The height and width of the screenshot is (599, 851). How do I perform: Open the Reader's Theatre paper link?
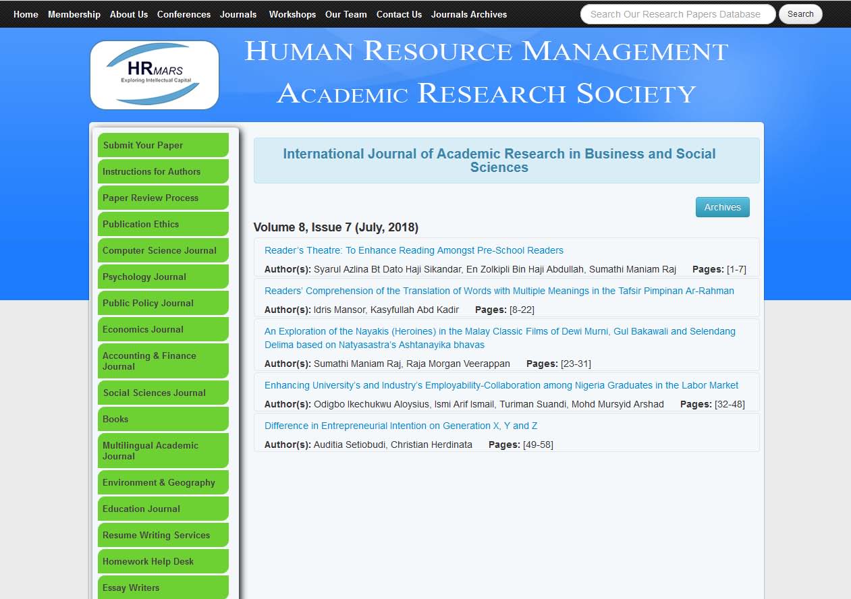click(x=414, y=250)
